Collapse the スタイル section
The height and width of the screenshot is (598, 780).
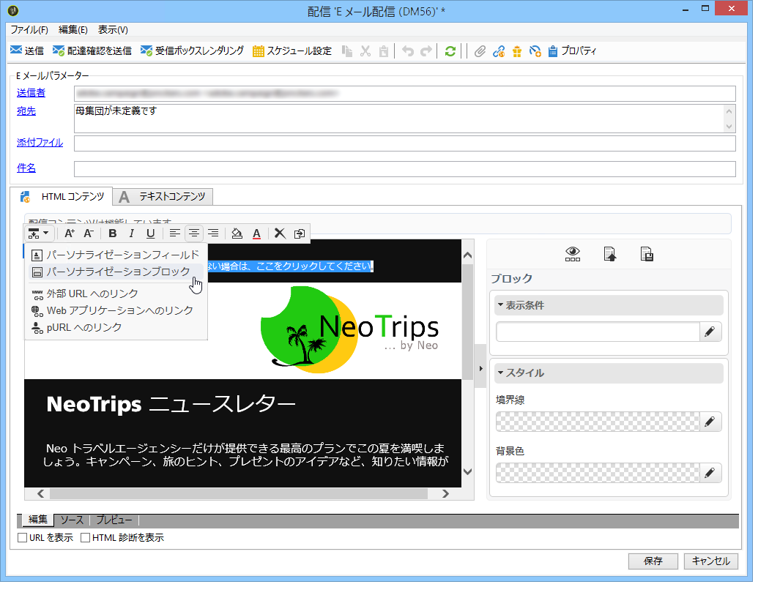click(609, 373)
